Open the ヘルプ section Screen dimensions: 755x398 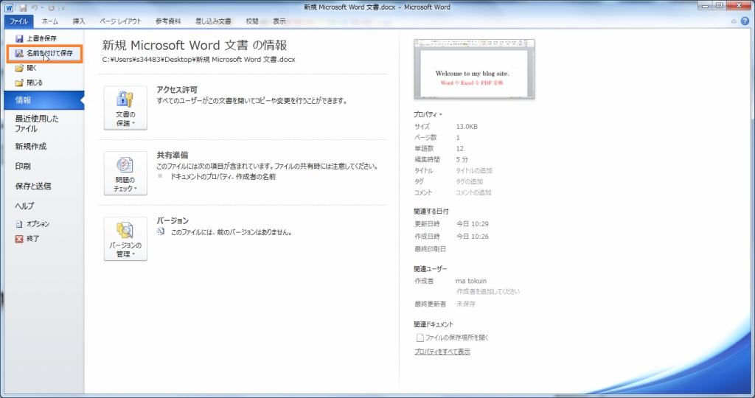[24, 206]
